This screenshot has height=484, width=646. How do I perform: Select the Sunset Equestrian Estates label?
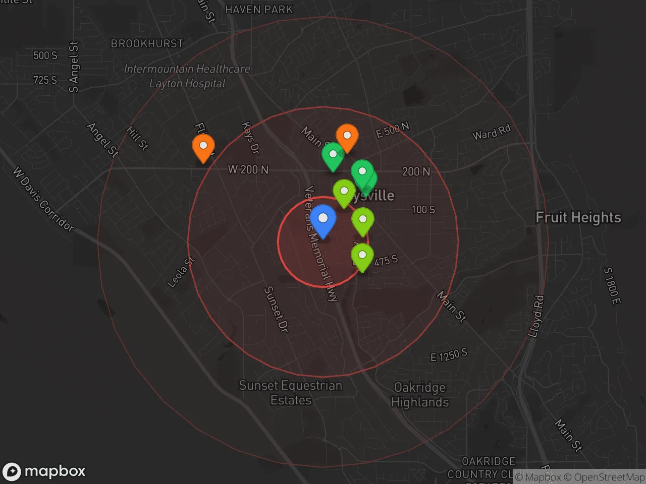point(291,393)
